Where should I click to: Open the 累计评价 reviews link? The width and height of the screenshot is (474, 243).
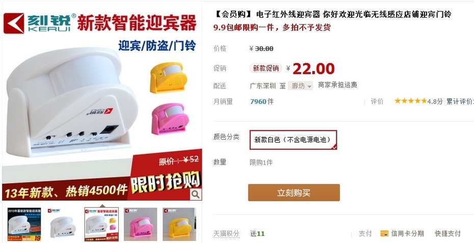[x=460, y=101]
